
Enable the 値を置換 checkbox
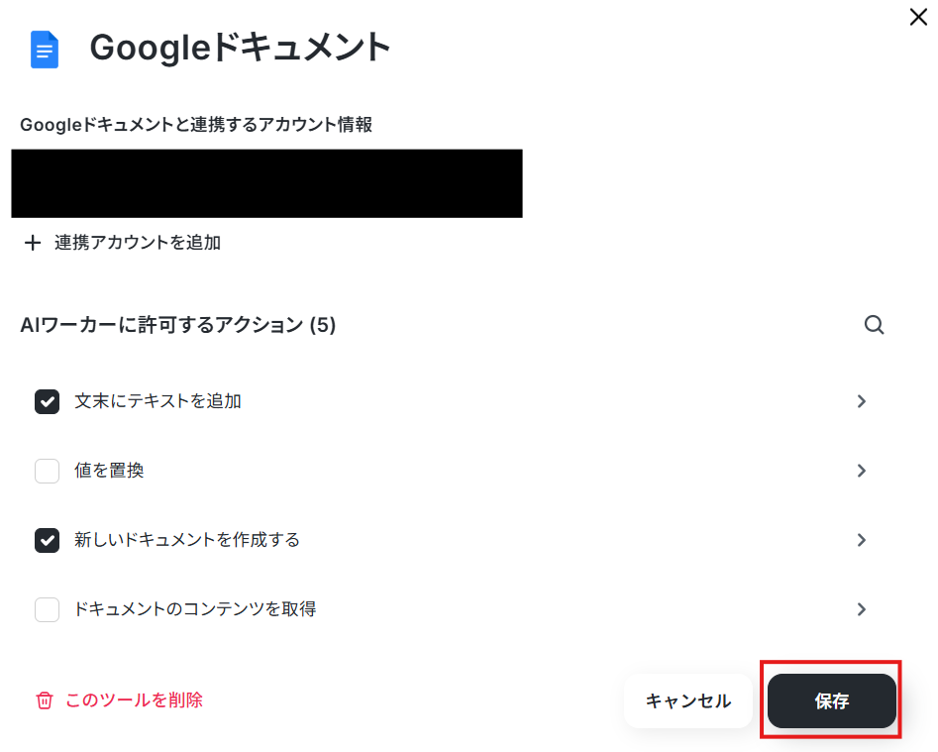pos(47,471)
